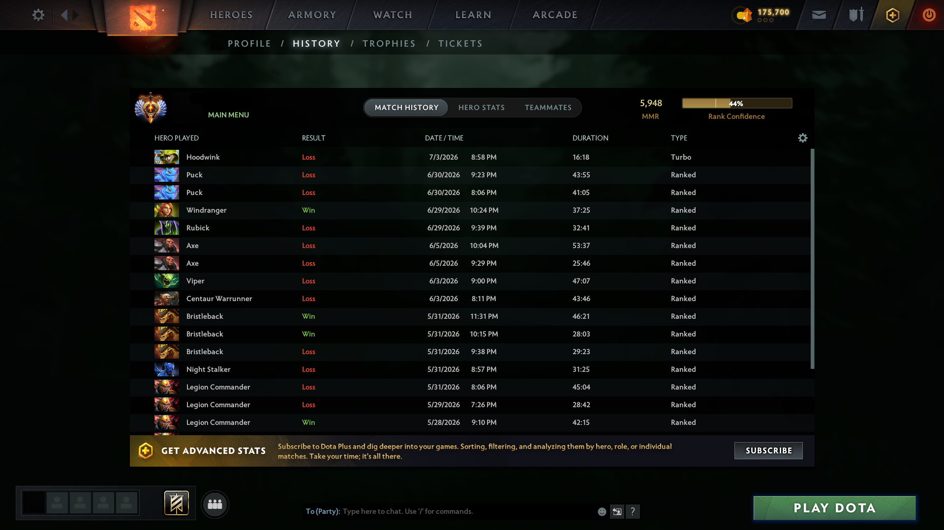Switch to the Tickets tab
The image size is (944, 530).
(x=460, y=44)
